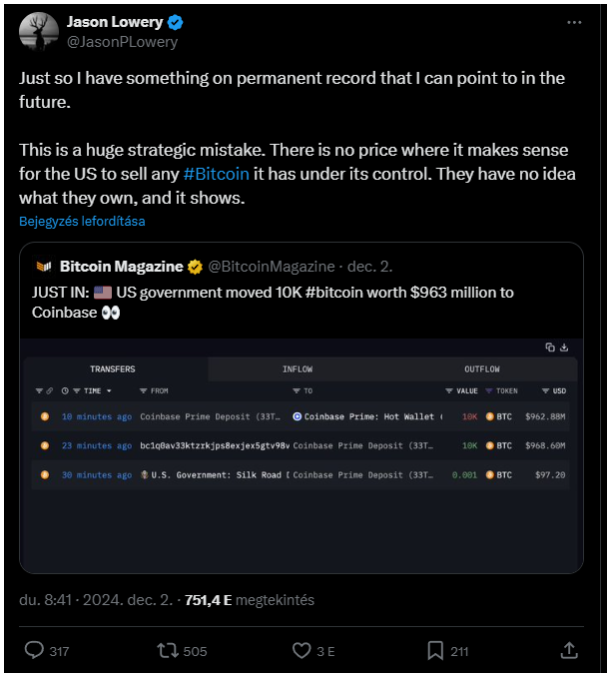
Task: Click the reply comment icon
Action: tap(34, 650)
